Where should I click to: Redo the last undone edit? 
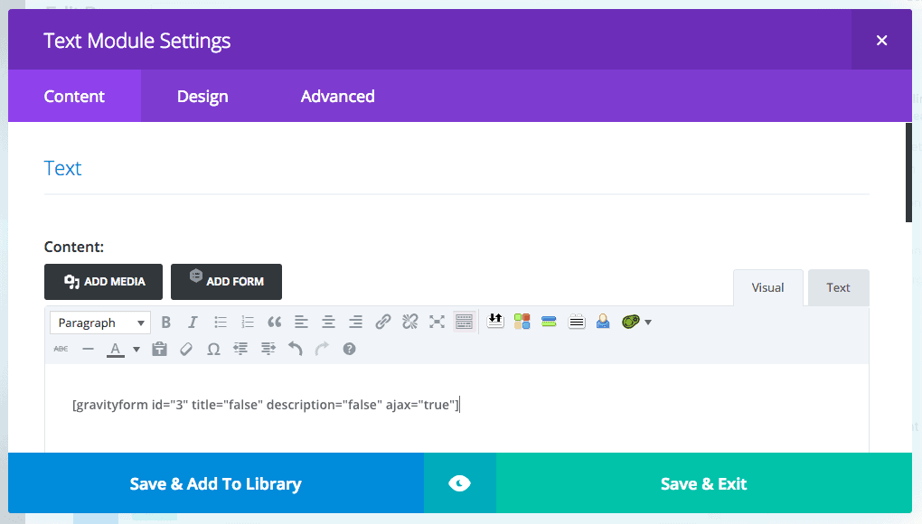pos(322,349)
